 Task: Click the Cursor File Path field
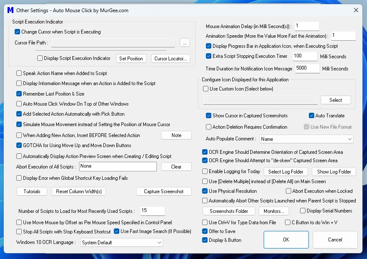tap(113, 43)
